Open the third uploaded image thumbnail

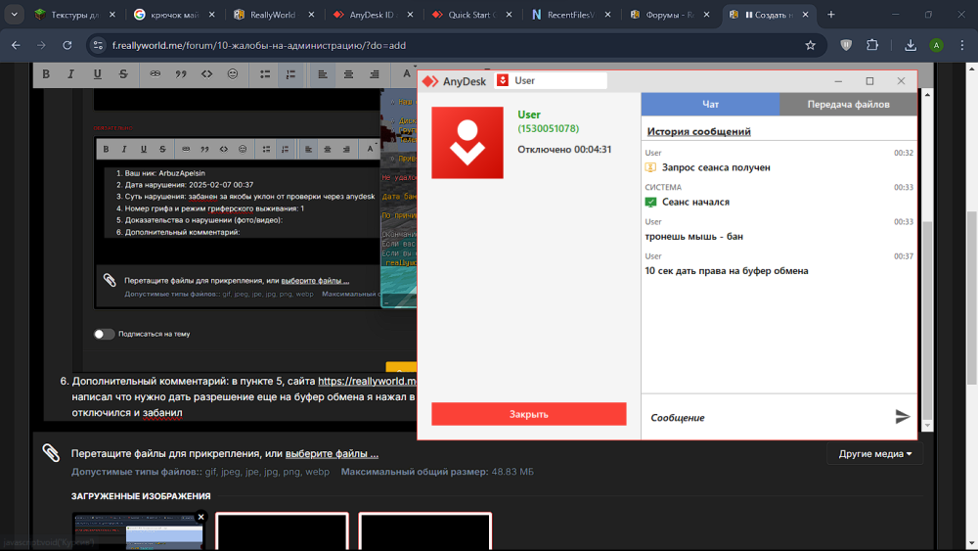[x=424, y=531]
